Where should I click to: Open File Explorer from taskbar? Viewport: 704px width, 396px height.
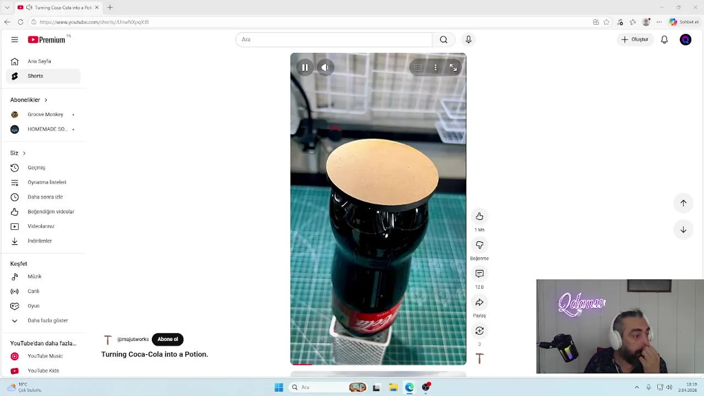point(393,387)
